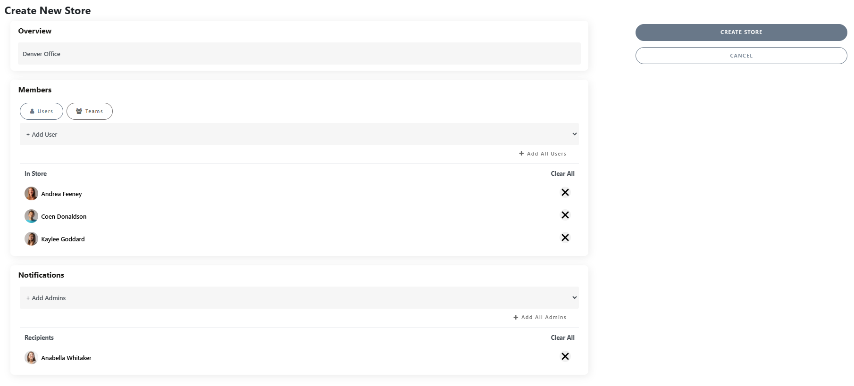The image size is (854, 386).
Task: Click the Add User dropdown chevron
Action: (574, 134)
